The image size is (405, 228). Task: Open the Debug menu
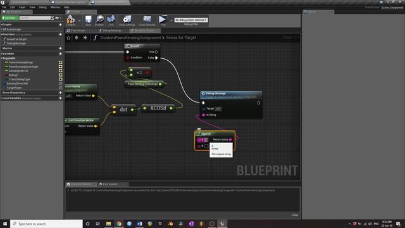point(43,8)
